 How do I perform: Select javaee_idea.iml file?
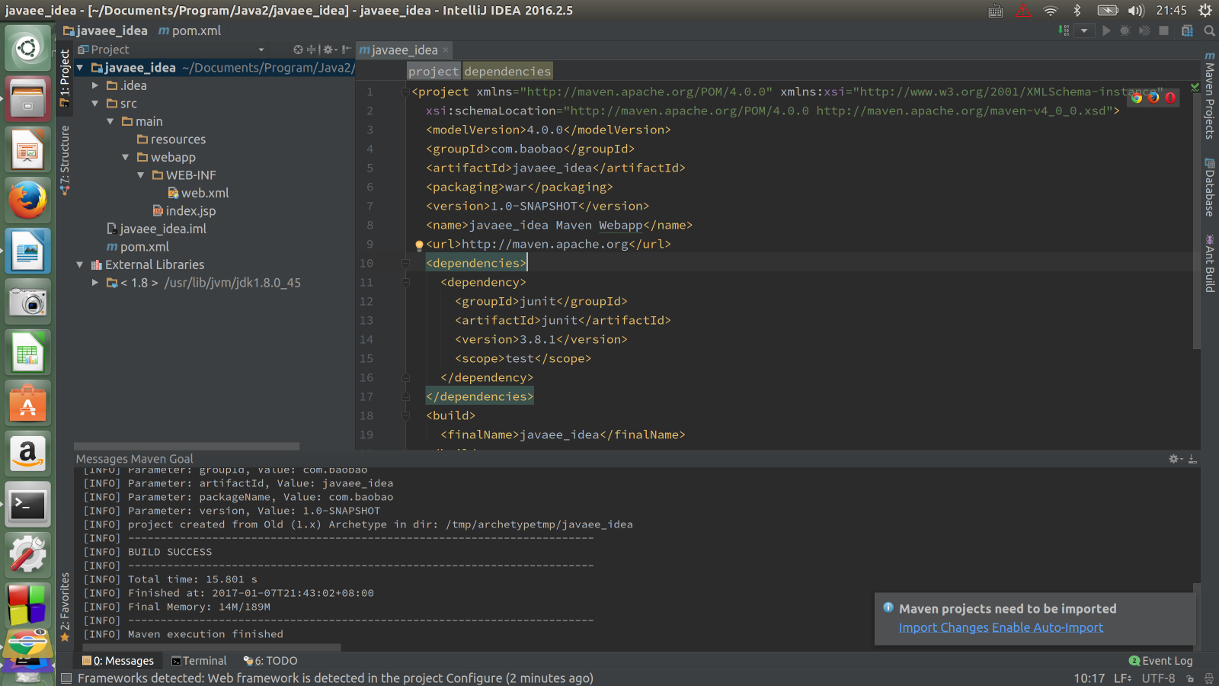click(156, 229)
